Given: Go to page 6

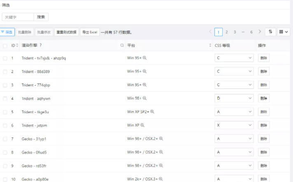Looking at the screenshot, I should 251,32.
